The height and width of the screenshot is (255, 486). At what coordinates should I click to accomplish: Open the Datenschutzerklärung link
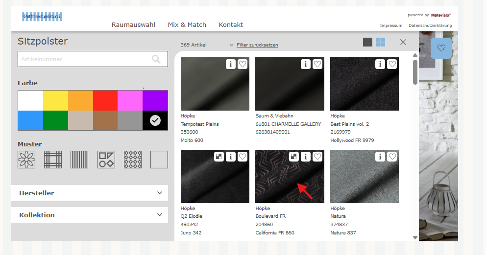pyautogui.click(x=430, y=25)
